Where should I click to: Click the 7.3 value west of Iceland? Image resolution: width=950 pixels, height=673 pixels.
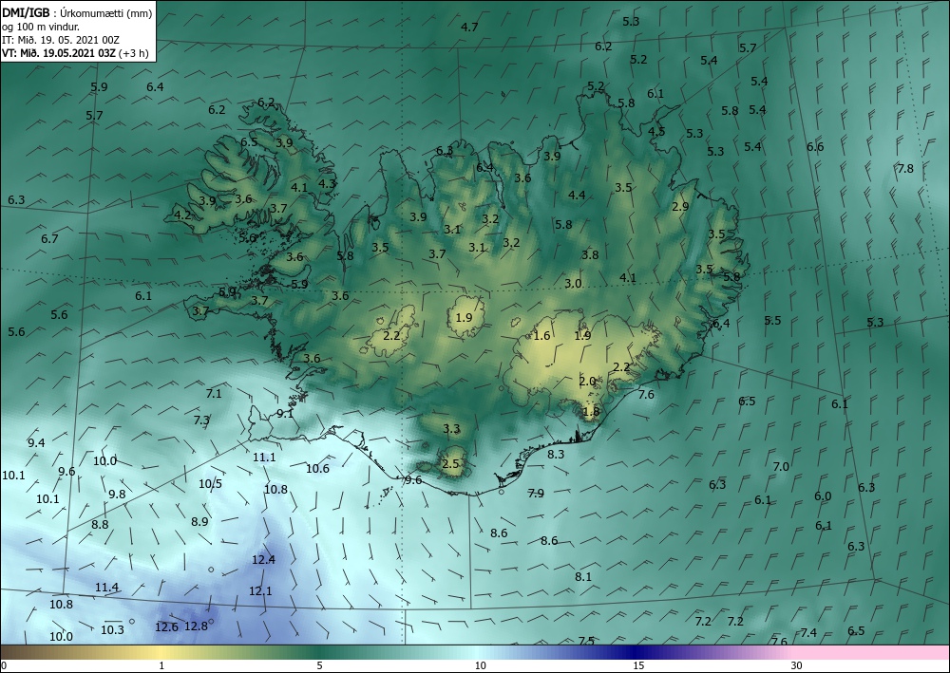[201, 420]
